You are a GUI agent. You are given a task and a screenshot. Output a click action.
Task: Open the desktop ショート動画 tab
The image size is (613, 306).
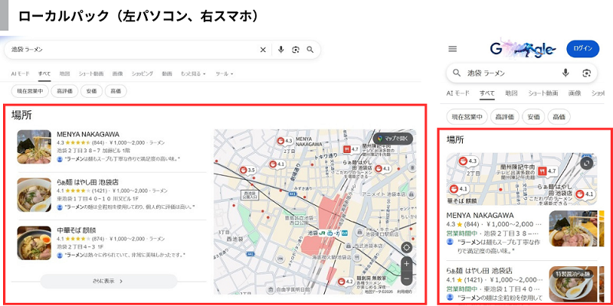point(91,73)
